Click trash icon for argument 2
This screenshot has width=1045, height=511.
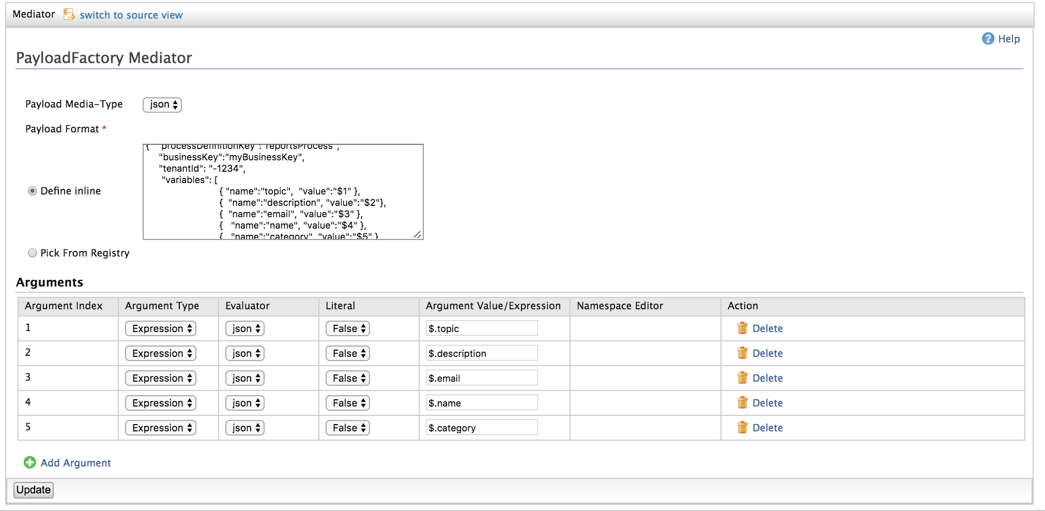742,353
